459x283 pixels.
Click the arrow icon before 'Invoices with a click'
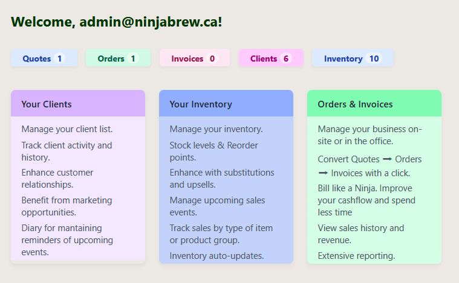(323, 173)
